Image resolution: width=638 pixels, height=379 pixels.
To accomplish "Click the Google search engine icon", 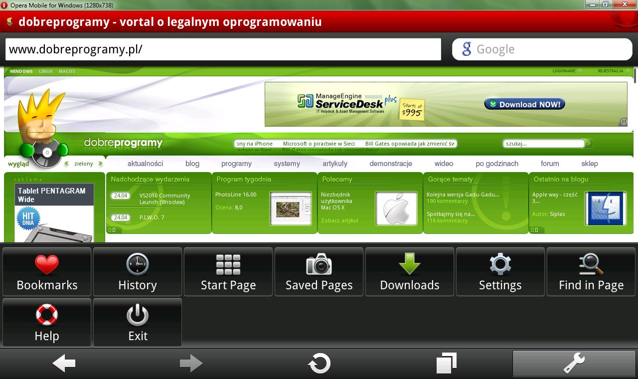I will click(x=467, y=49).
